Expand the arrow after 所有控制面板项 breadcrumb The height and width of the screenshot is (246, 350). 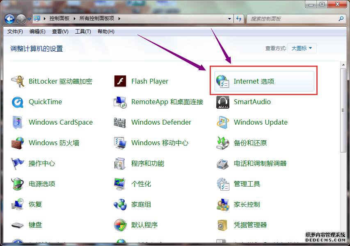click(119, 19)
